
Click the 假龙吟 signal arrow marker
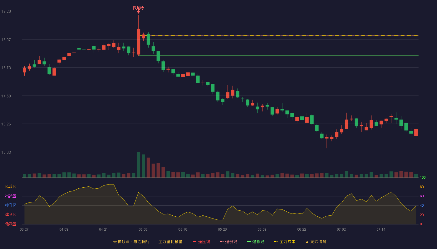click(x=138, y=12)
